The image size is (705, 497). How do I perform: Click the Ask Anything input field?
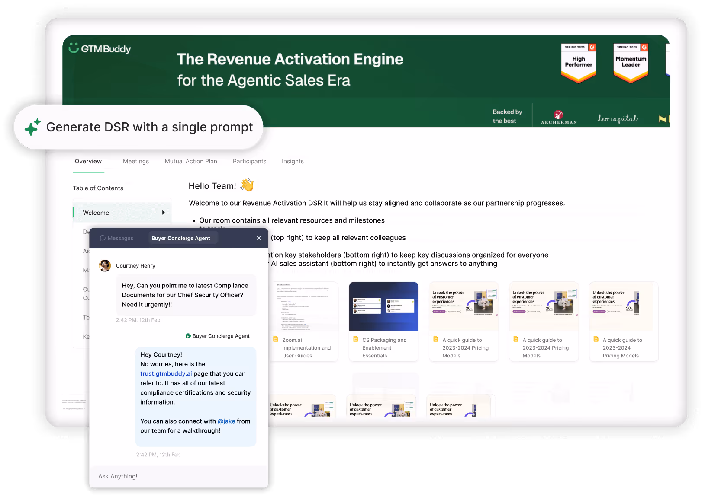tap(179, 476)
